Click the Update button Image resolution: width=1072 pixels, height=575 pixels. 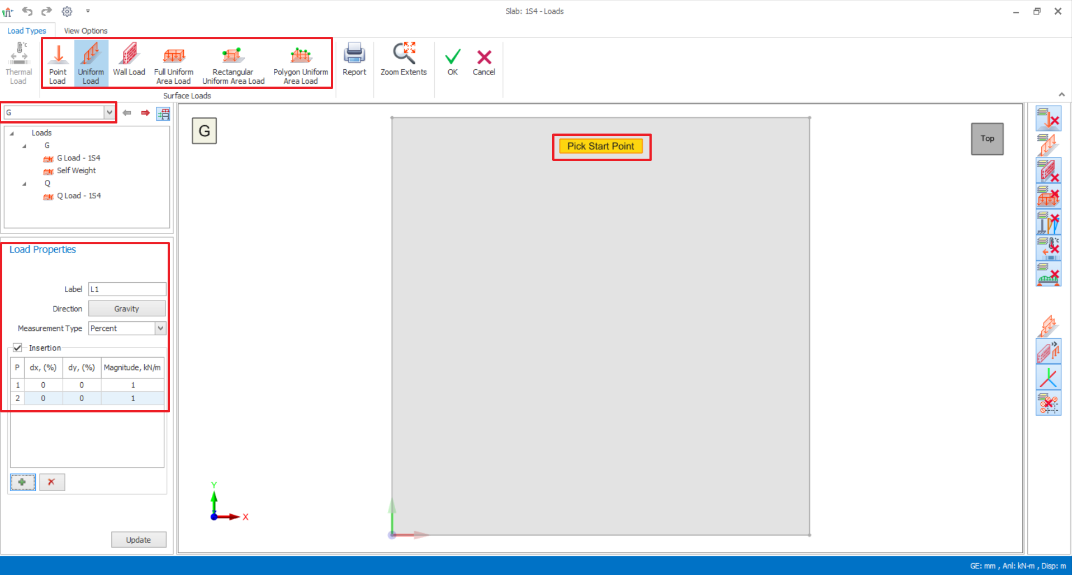138,539
